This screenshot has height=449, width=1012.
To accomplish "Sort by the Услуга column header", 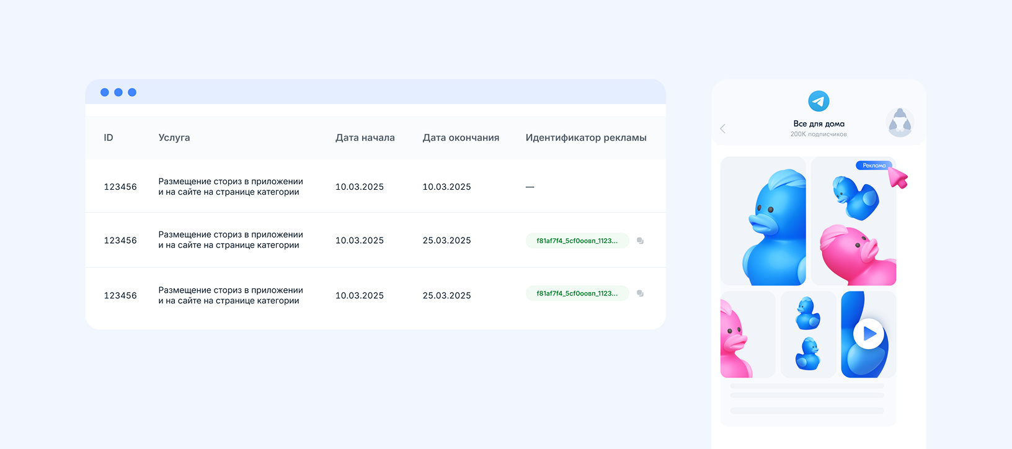I will 174,138.
